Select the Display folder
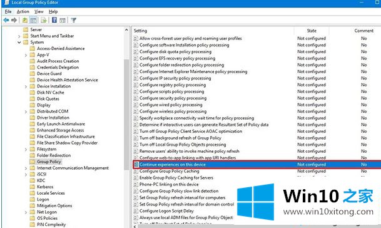Screen dimensions: 381x228 tap(44, 105)
